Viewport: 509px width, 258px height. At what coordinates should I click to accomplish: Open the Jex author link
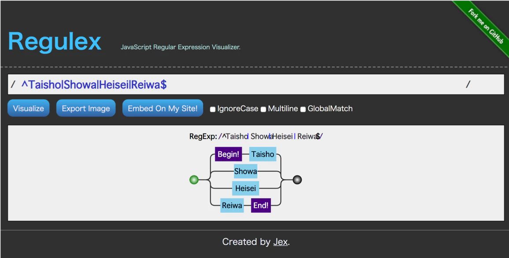[x=280, y=242]
